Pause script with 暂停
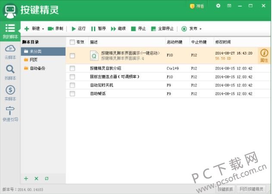 (x=98, y=29)
